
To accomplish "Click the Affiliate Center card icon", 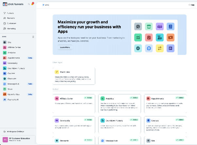I will [57, 98].
